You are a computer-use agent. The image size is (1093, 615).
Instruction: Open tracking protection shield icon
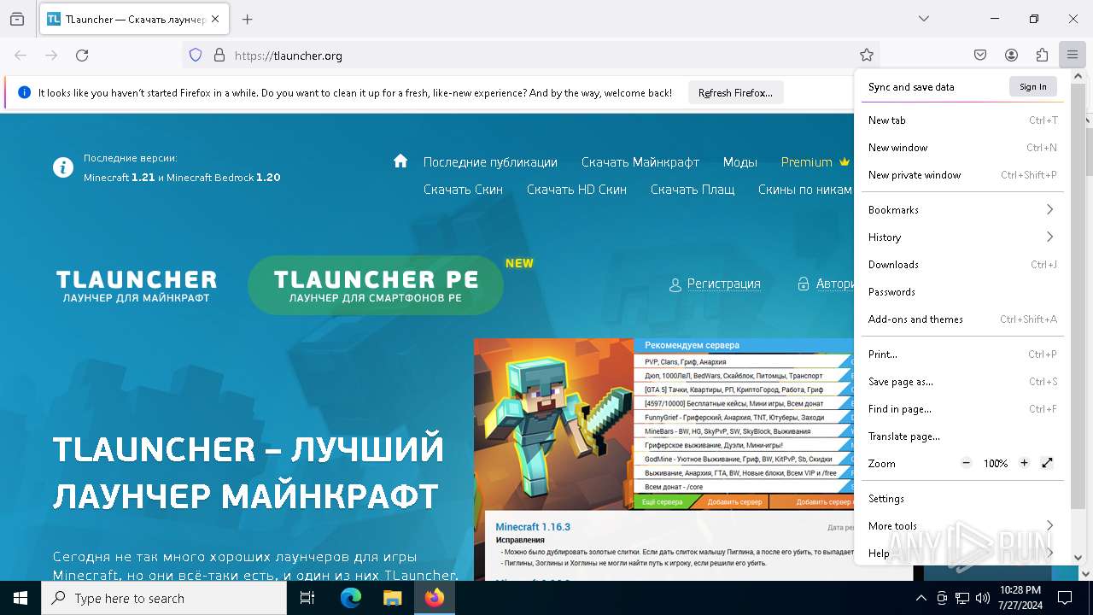click(196, 56)
